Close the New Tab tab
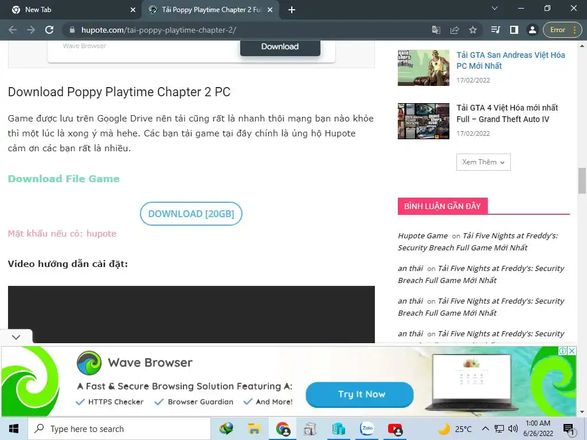 pos(133,10)
